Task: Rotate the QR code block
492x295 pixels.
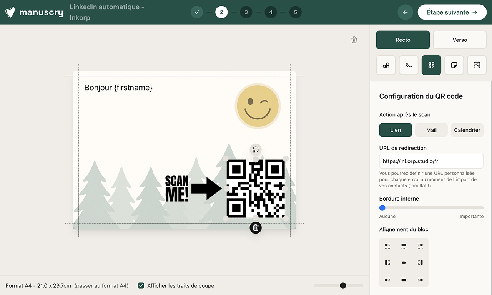Action: click(255, 150)
